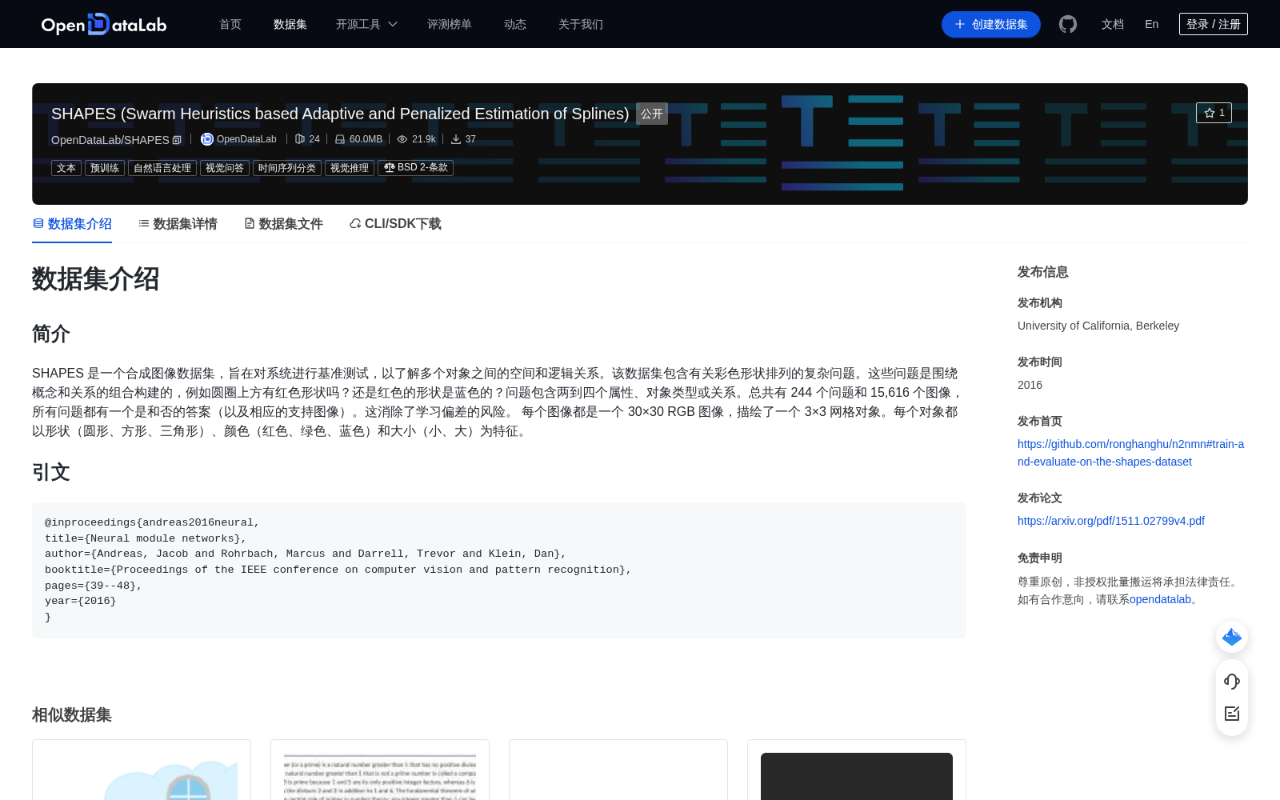Click the University of California, Berkeley text

1098,326
